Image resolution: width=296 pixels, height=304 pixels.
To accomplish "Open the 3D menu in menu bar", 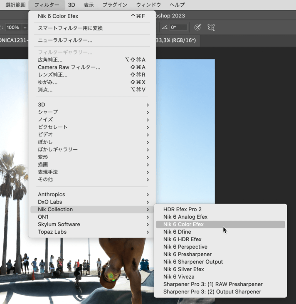I will tap(72, 5).
